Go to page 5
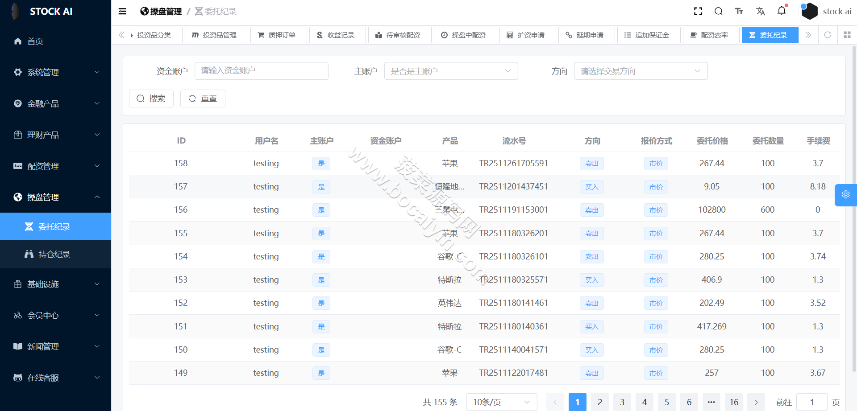The width and height of the screenshot is (857, 411). pos(667,402)
